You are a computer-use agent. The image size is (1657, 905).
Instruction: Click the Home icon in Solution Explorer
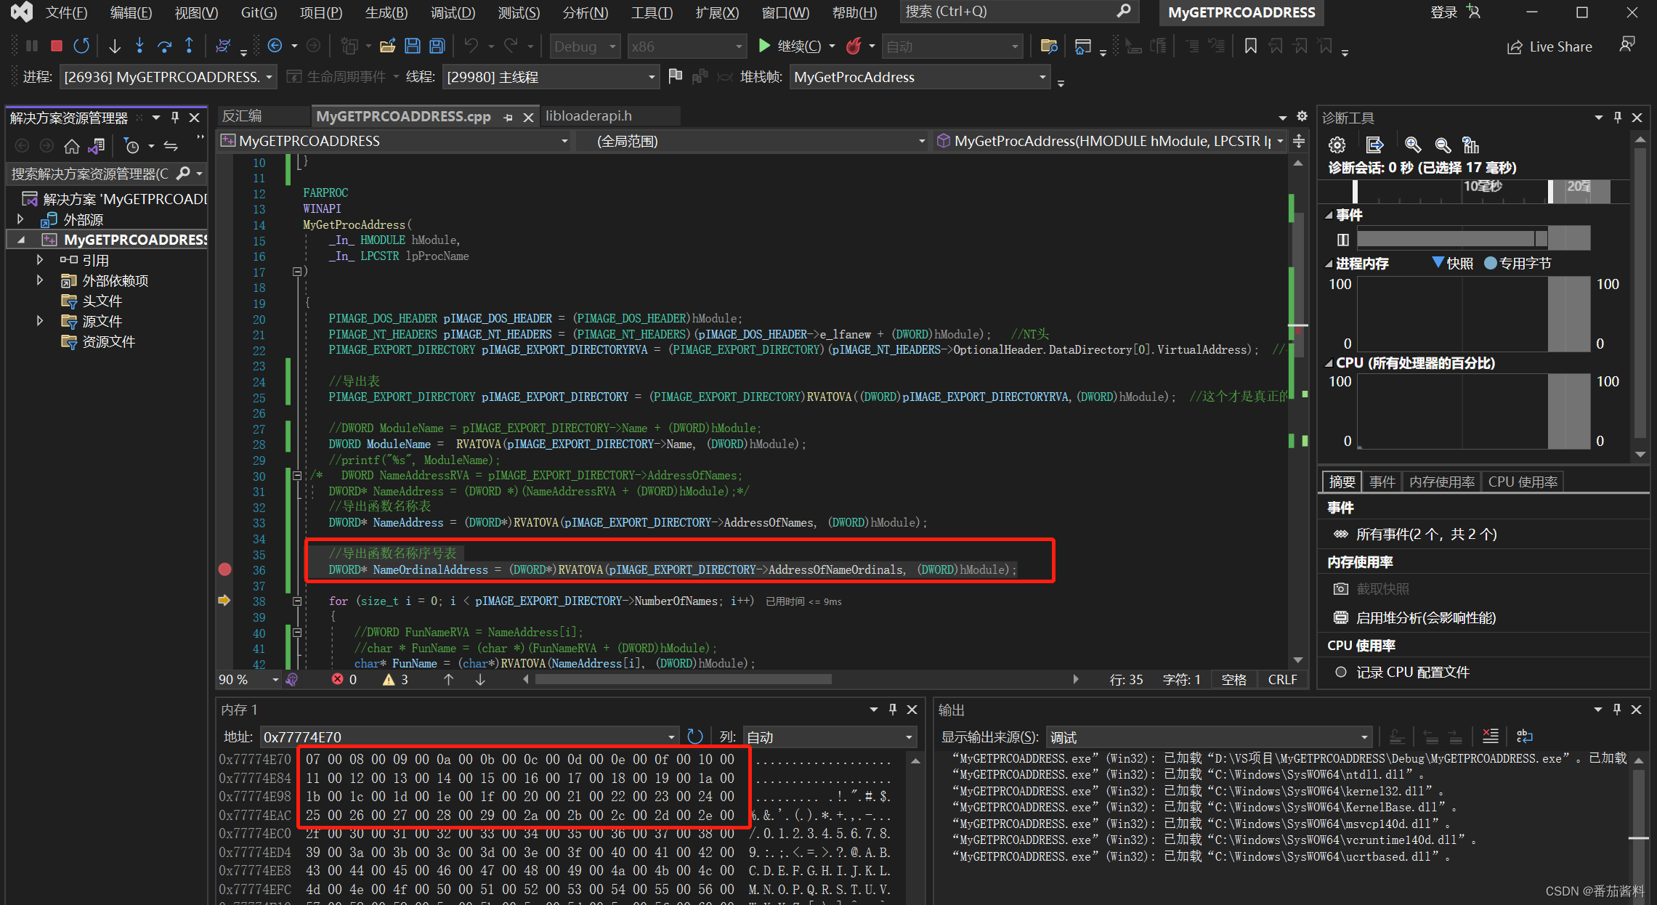pyautogui.click(x=71, y=146)
